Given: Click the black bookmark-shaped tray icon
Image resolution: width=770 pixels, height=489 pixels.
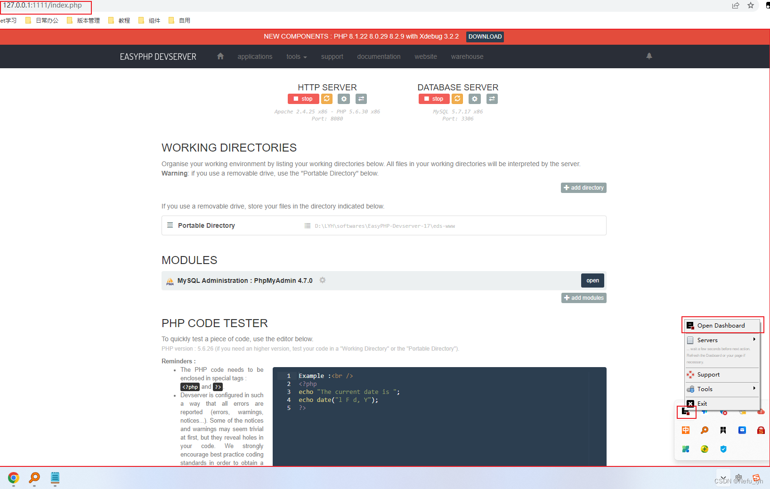Looking at the screenshot, I should [x=723, y=430].
